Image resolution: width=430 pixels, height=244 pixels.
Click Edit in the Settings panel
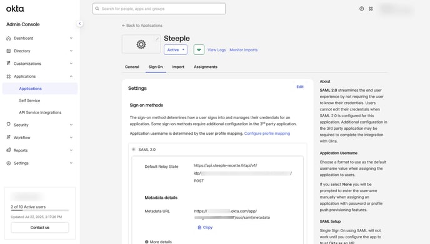click(x=300, y=87)
